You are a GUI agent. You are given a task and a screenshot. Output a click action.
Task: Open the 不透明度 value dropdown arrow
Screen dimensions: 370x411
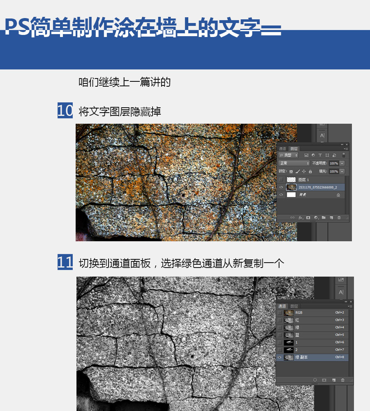pos(342,163)
